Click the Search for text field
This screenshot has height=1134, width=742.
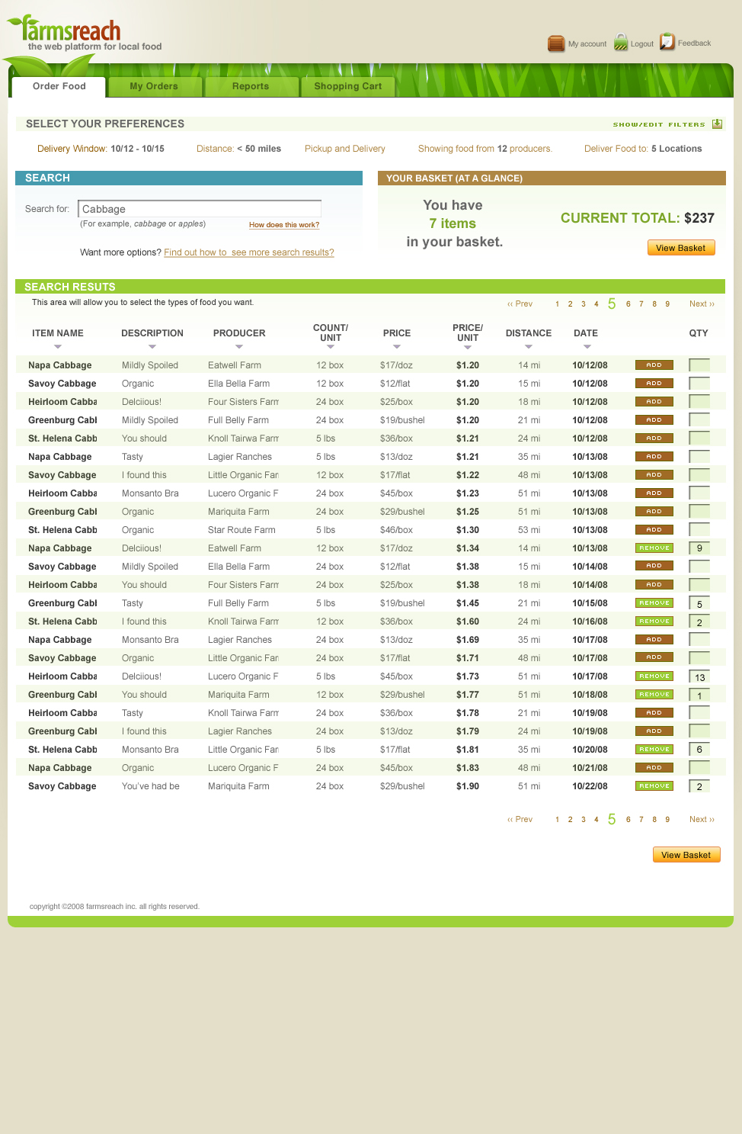pyautogui.click(x=200, y=209)
